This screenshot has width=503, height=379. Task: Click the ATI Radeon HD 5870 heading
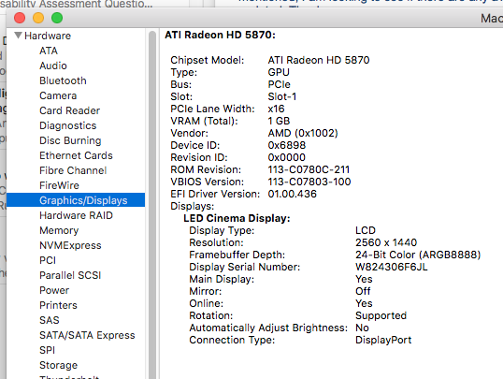point(220,35)
